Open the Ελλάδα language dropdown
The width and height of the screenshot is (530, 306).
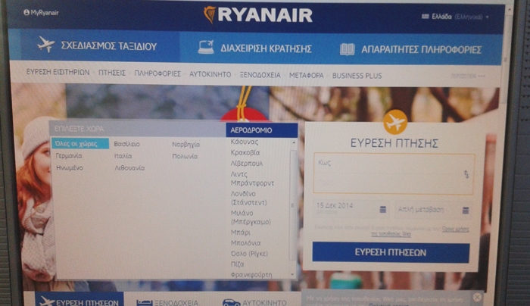coord(455,17)
